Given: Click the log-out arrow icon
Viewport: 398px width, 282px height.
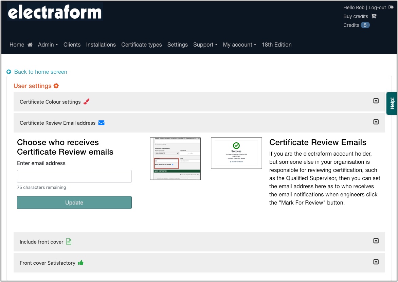Looking at the screenshot, I should pyautogui.click(x=391, y=7).
